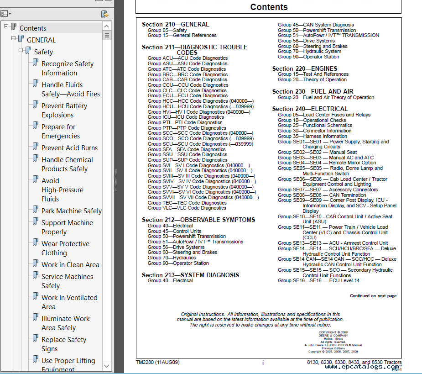Open the Safety bookmark
The height and width of the screenshot is (374, 422).
coord(43,52)
